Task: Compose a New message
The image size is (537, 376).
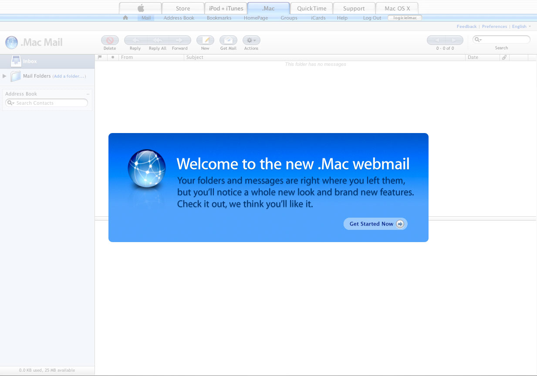Action: click(205, 40)
